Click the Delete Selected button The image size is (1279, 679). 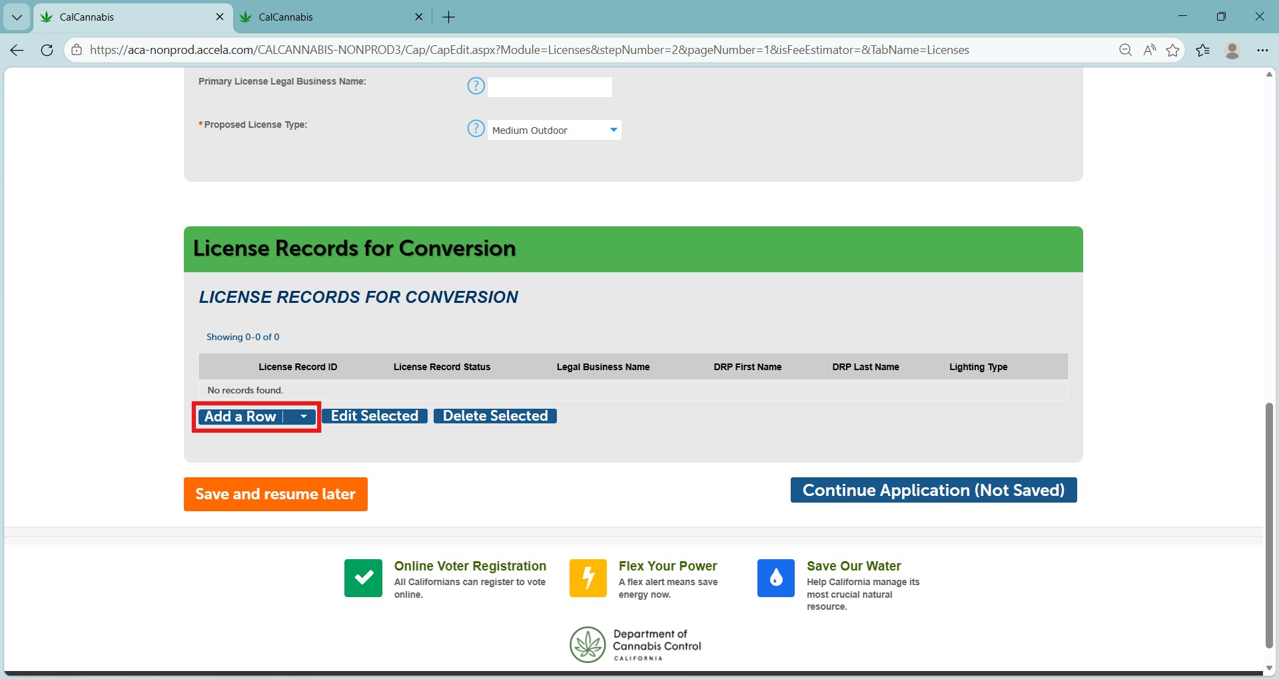pos(495,416)
